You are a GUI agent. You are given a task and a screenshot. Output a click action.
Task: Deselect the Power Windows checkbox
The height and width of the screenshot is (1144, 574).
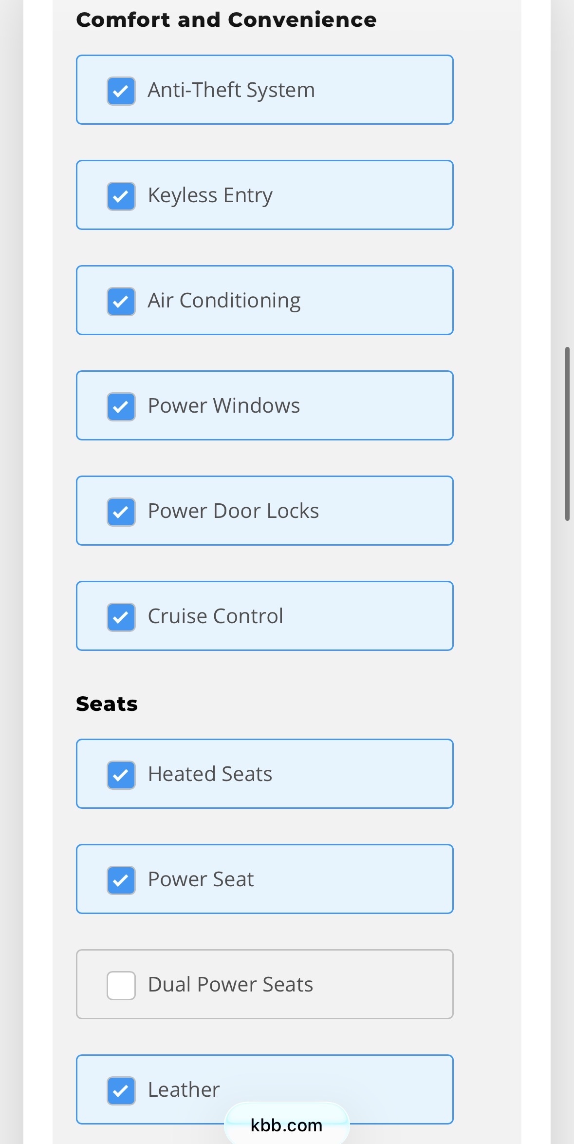tap(121, 407)
